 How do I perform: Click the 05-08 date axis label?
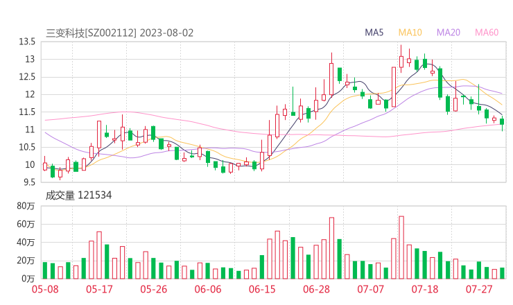point(45,289)
